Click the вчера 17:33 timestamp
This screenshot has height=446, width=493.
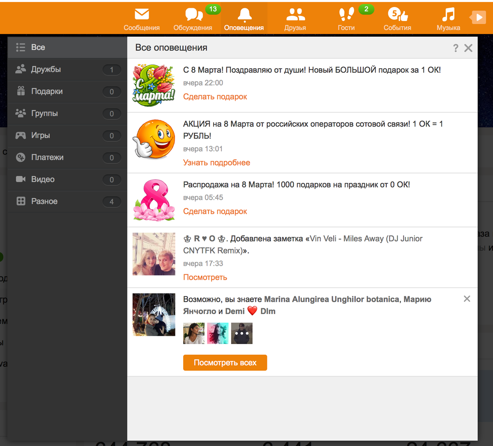(203, 263)
